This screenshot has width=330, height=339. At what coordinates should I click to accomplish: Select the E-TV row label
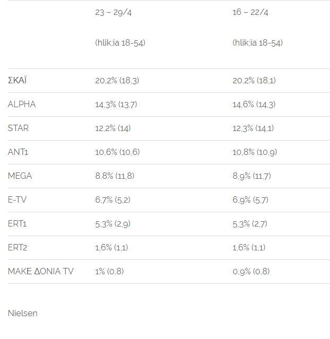pos(17,199)
